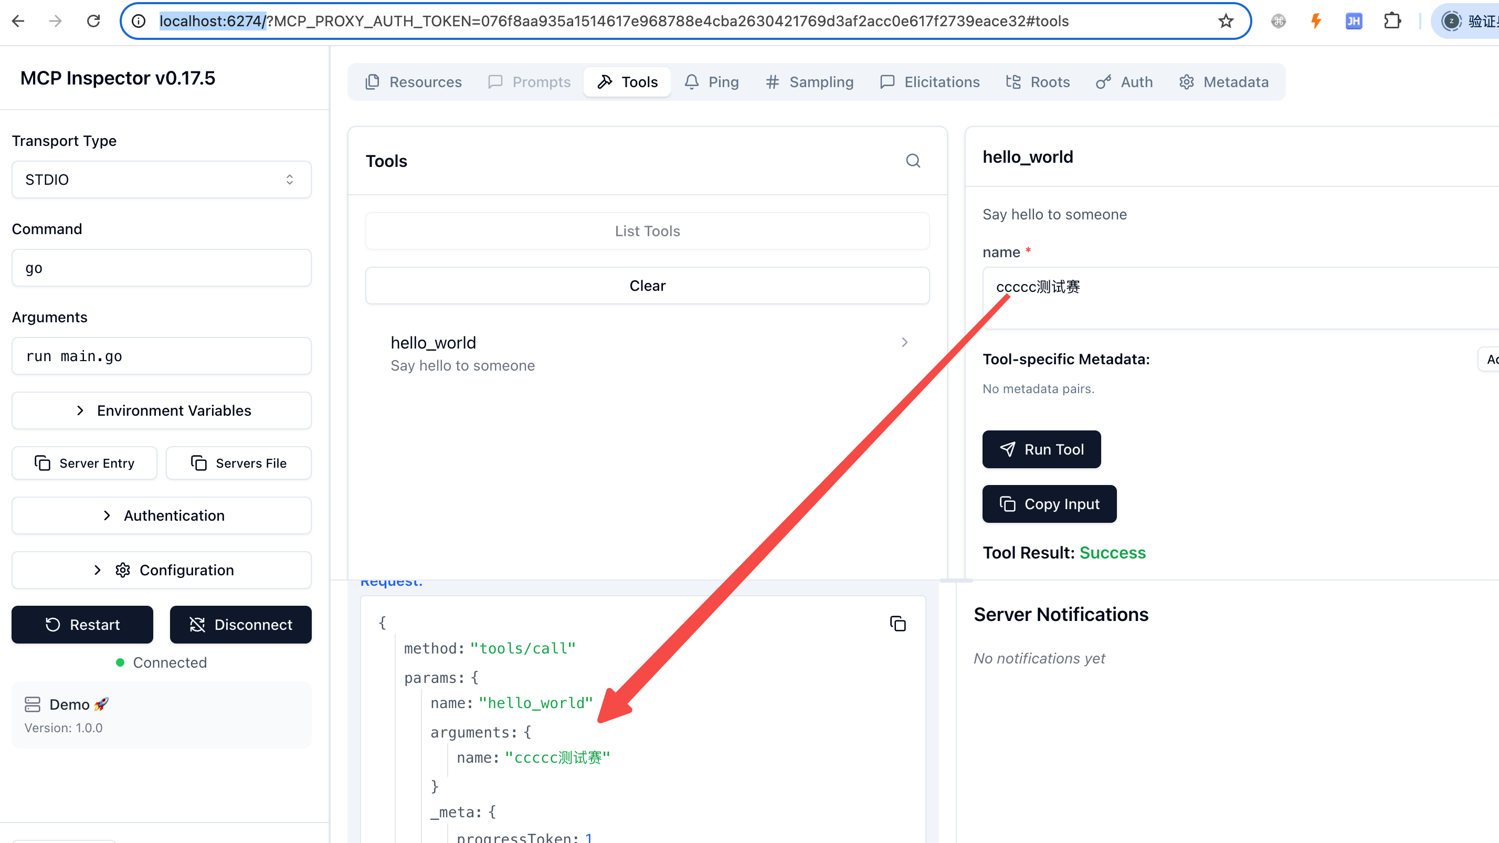Open the Transport Type STDIO dropdown

point(161,180)
